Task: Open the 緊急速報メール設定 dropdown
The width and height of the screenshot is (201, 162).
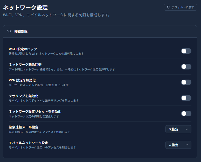Action: pyautogui.click(x=178, y=129)
